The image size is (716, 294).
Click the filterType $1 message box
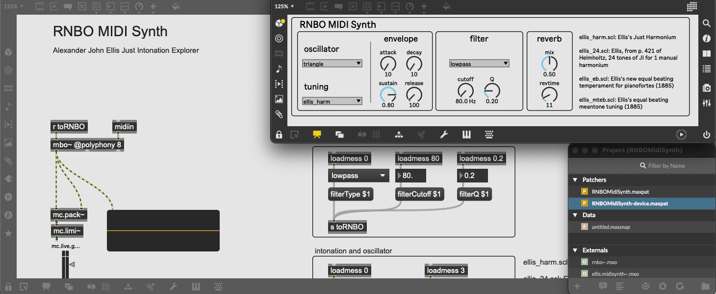[351, 194]
